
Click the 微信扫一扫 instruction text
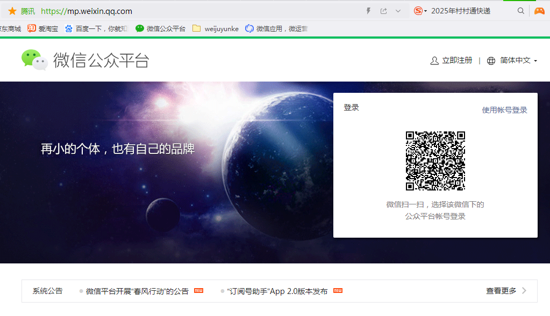click(x=435, y=210)
